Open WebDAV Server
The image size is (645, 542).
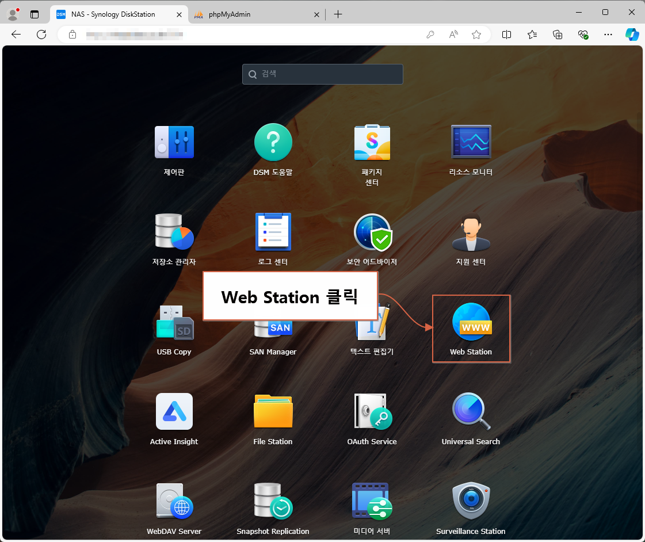[x=174, y=501]
